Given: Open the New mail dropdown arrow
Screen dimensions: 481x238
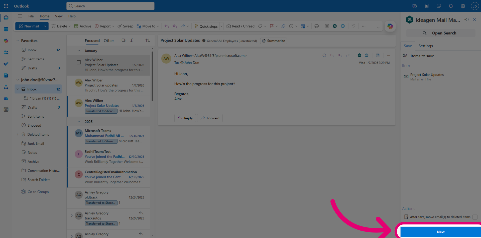Looking at the screenshot, I should pyautogui.click(x=45, y=26).
